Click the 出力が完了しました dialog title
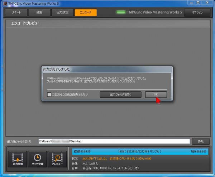This screenshot has height=177, width=215. click(x=57, y=69)
